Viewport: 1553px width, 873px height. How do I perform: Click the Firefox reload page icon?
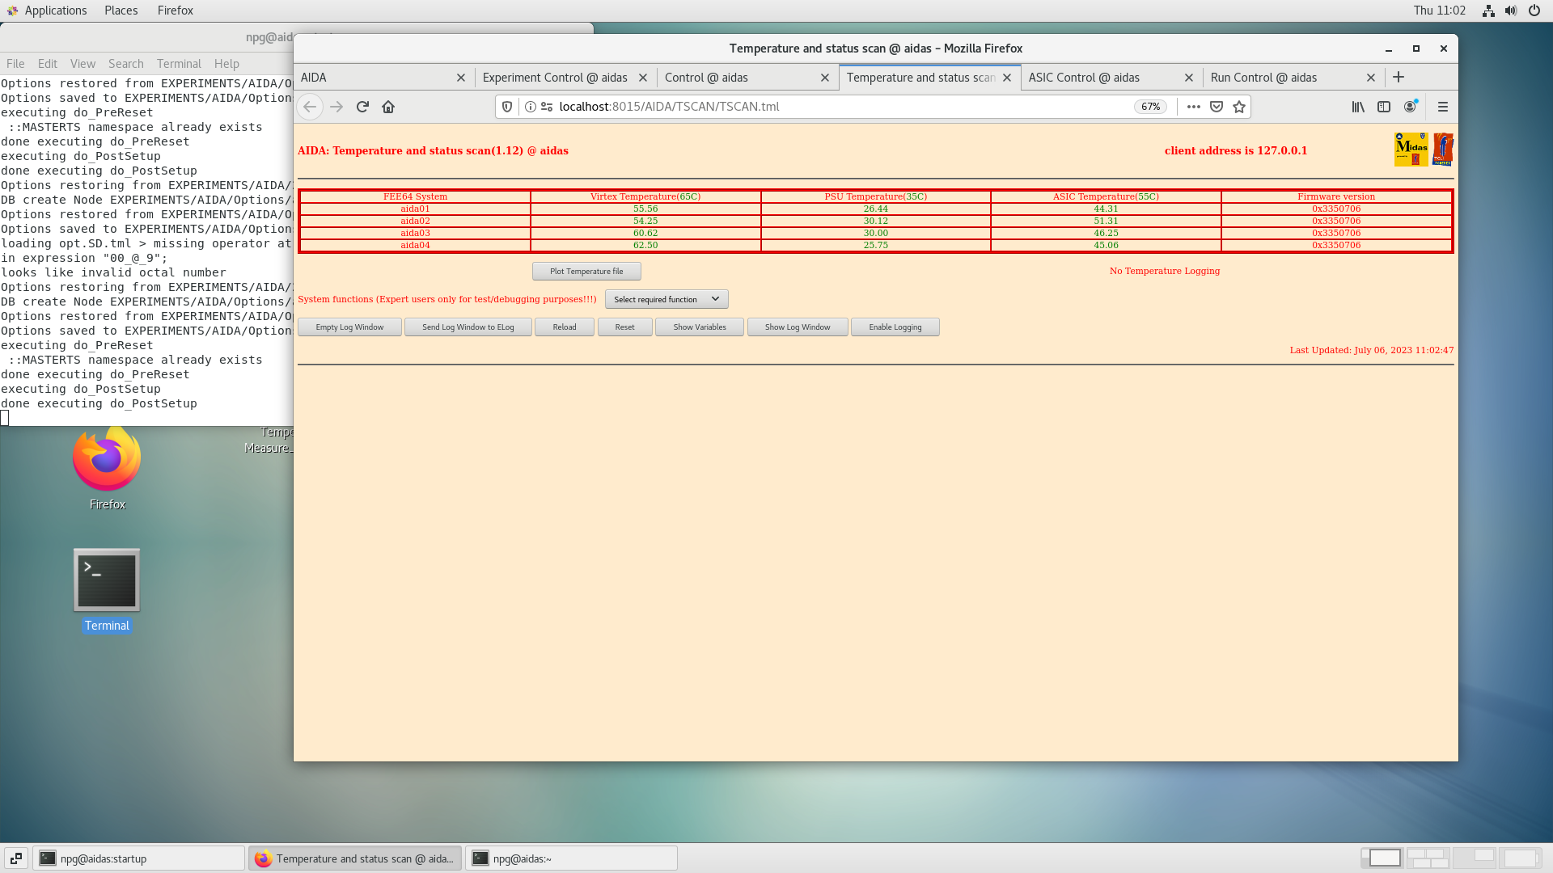362,107
